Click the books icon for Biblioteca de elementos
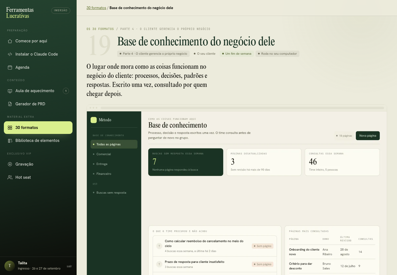Image resolution: width=397 pixels, height=275 pixels. 10,141
